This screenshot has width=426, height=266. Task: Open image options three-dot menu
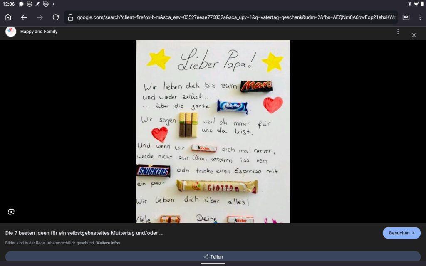tap(398, 32)
